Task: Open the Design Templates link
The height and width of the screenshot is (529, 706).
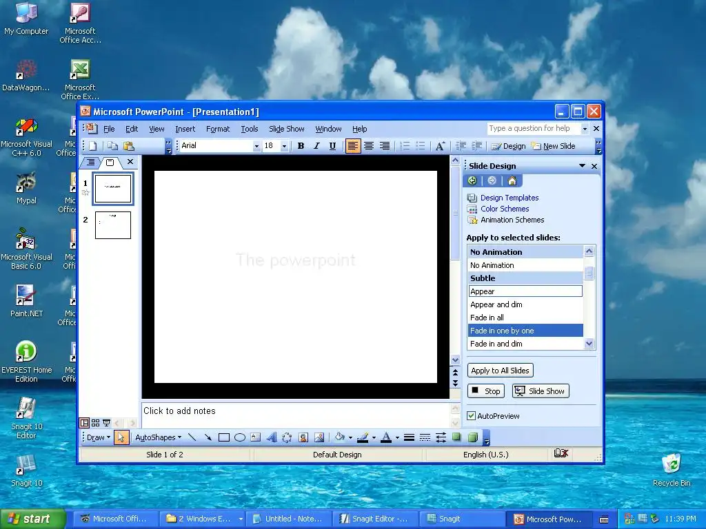Action: pyautogui.click(x=510, y=198)
